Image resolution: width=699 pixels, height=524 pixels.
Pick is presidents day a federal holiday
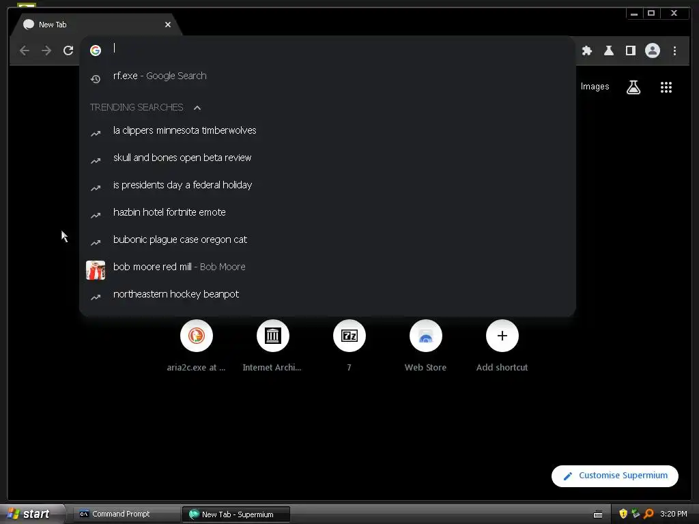tap(327, 185)
